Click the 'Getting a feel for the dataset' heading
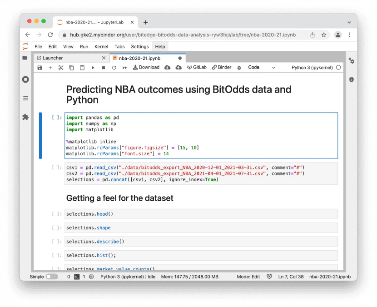 pos(120,198)
